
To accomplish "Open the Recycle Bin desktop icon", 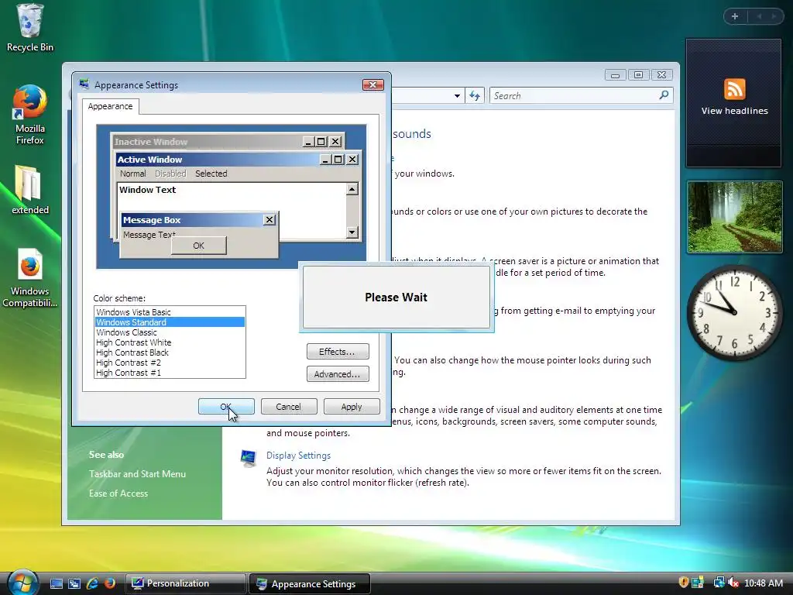I will 29,28.
